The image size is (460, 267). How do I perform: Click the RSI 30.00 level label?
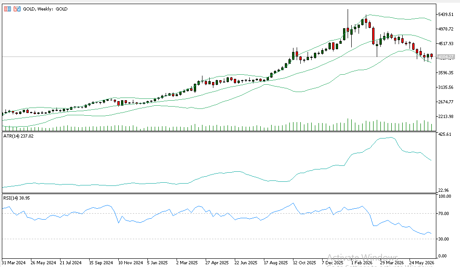point(444,239)
